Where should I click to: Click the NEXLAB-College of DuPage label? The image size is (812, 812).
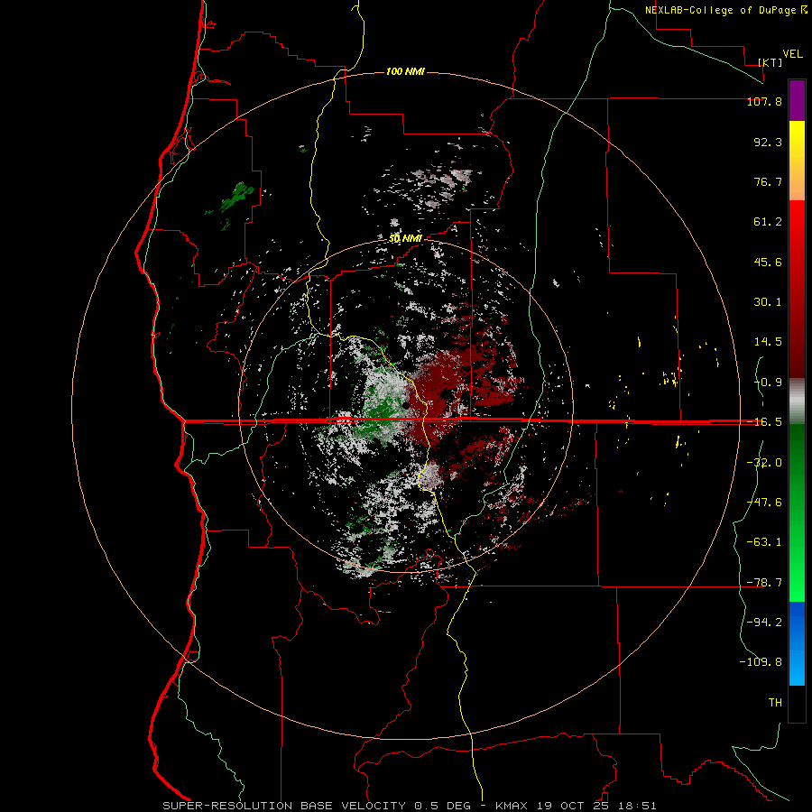[725, 10]
